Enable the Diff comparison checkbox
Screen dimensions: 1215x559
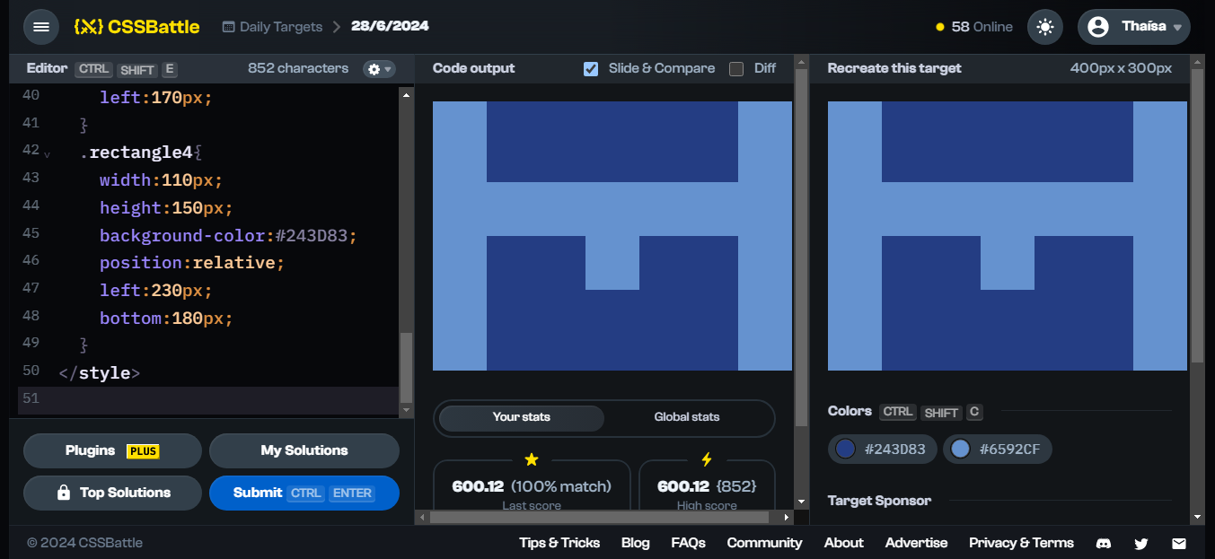click(736, 68)
